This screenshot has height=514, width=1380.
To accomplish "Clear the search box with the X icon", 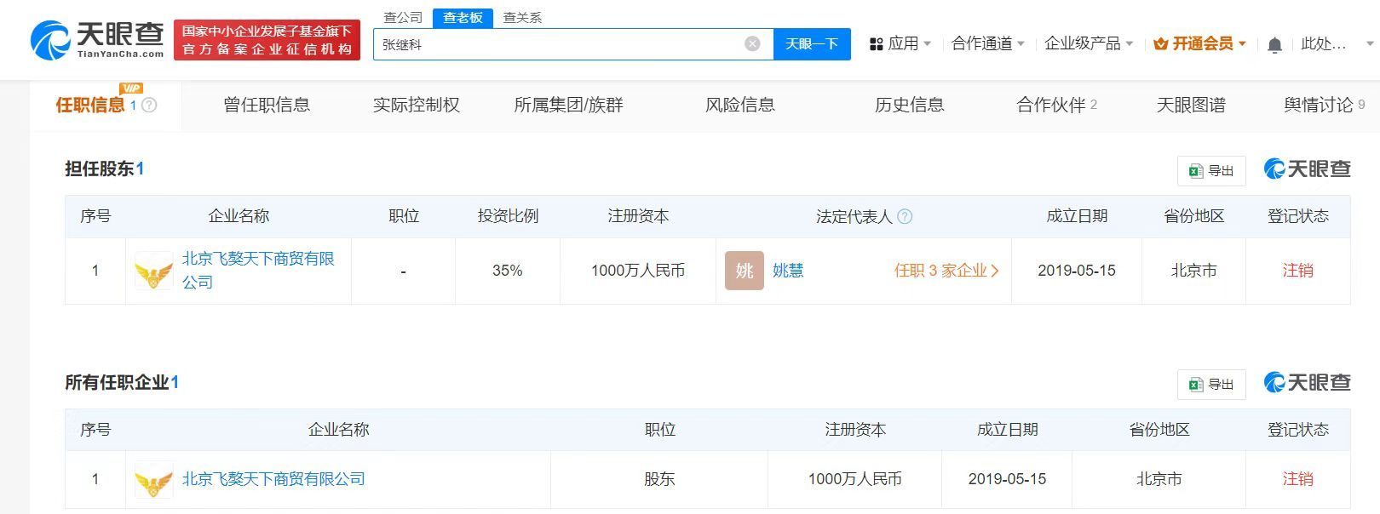I will click(752, 43).
